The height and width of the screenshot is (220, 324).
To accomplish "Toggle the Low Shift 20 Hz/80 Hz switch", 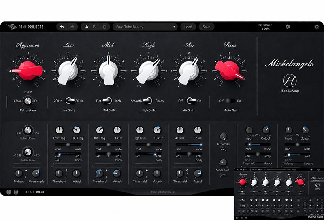I will pos(70,101).
